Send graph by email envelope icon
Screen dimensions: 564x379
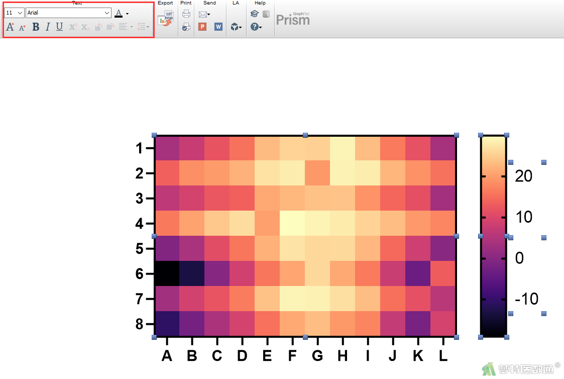[x=202, y=15]
